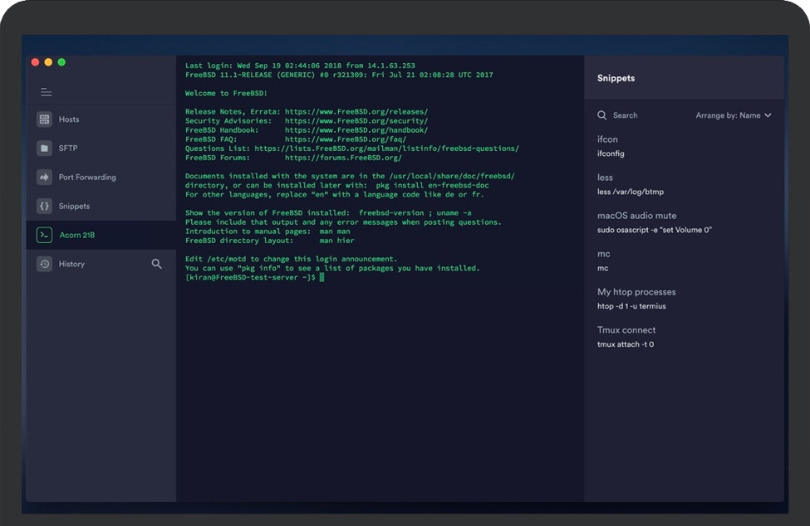This screenshot has width=810, height=526.
Task: Select the mc snippet title
Action: 603,254
